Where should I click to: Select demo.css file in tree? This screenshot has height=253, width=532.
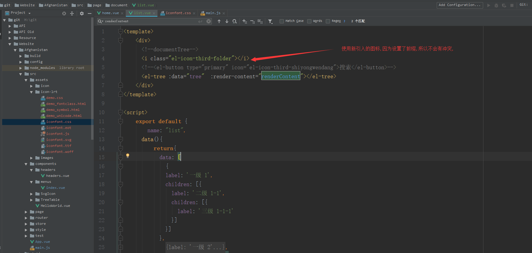54,98
